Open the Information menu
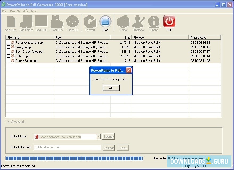This screenshot has width=234, height=170. click(31, 11)
